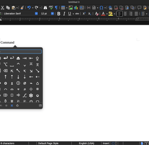Toggle Superscript X² button
Screen dimensions: 149x145
[84, 13]
